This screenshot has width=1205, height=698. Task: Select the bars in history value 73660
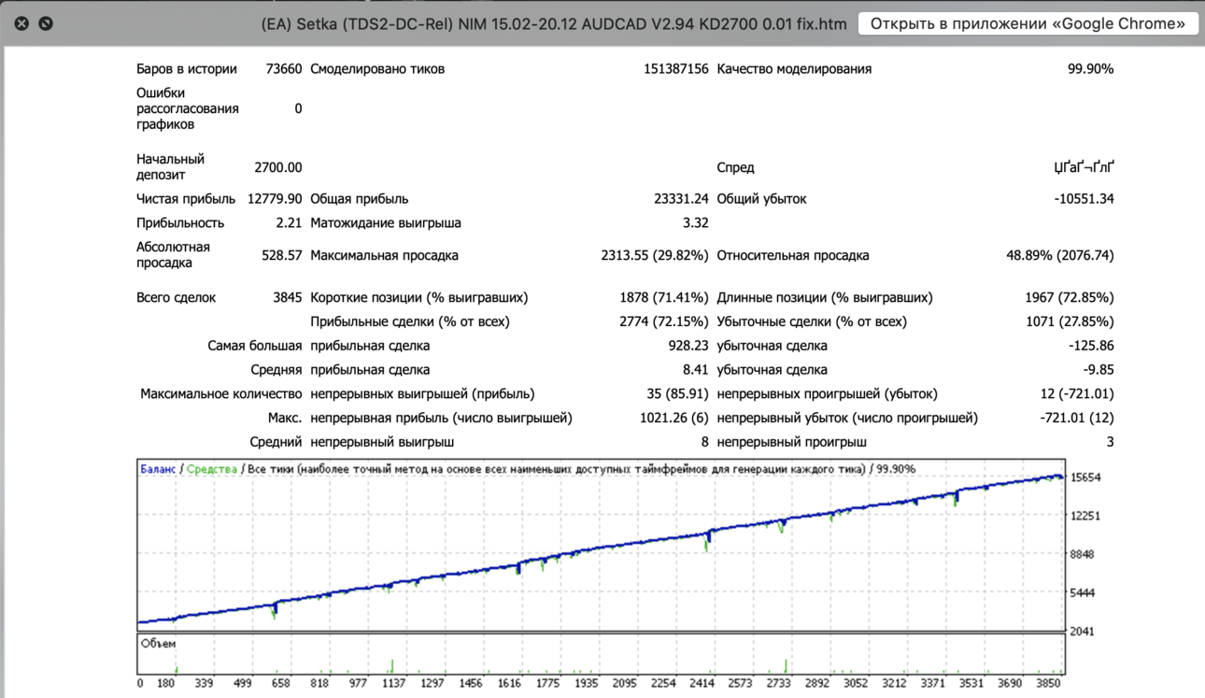click(284, 69)
